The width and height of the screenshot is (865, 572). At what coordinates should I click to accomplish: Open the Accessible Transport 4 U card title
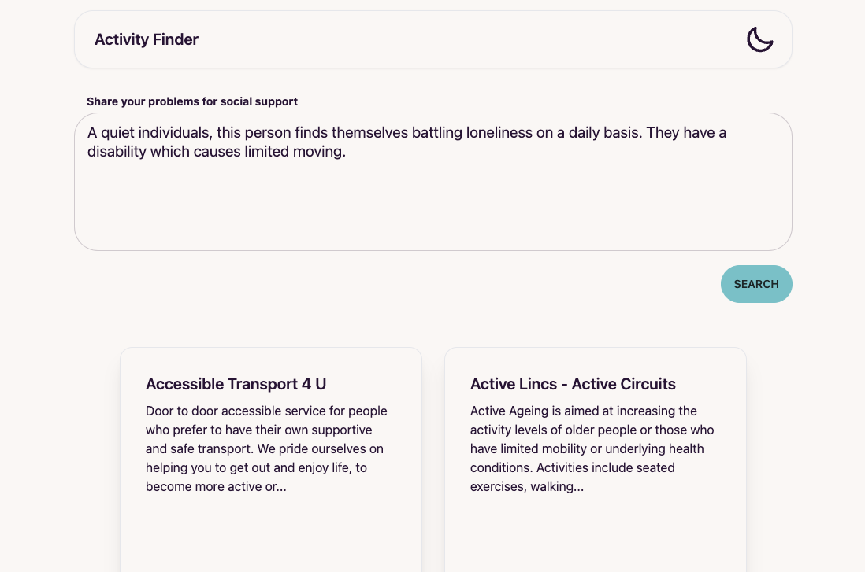point(236,384)
